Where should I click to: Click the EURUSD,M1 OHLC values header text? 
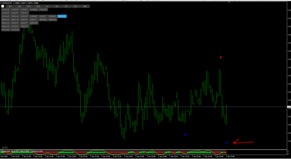click(x=20, y=3)
